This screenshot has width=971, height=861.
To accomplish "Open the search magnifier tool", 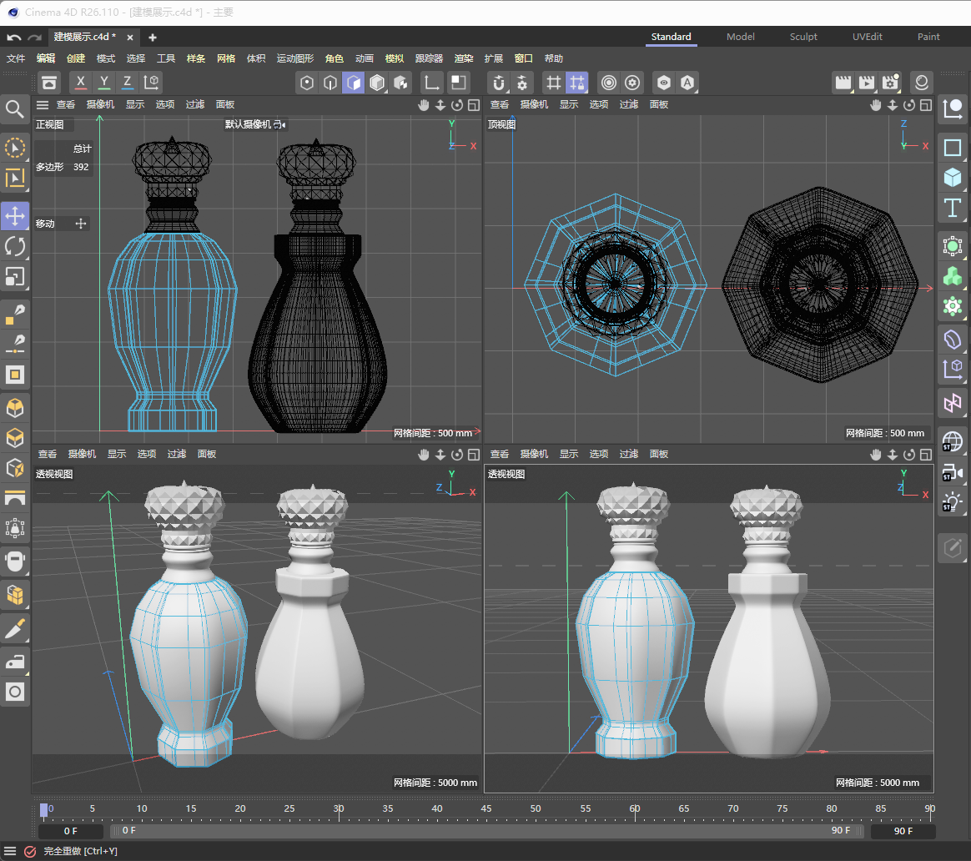I will click(x=15, y=108).
